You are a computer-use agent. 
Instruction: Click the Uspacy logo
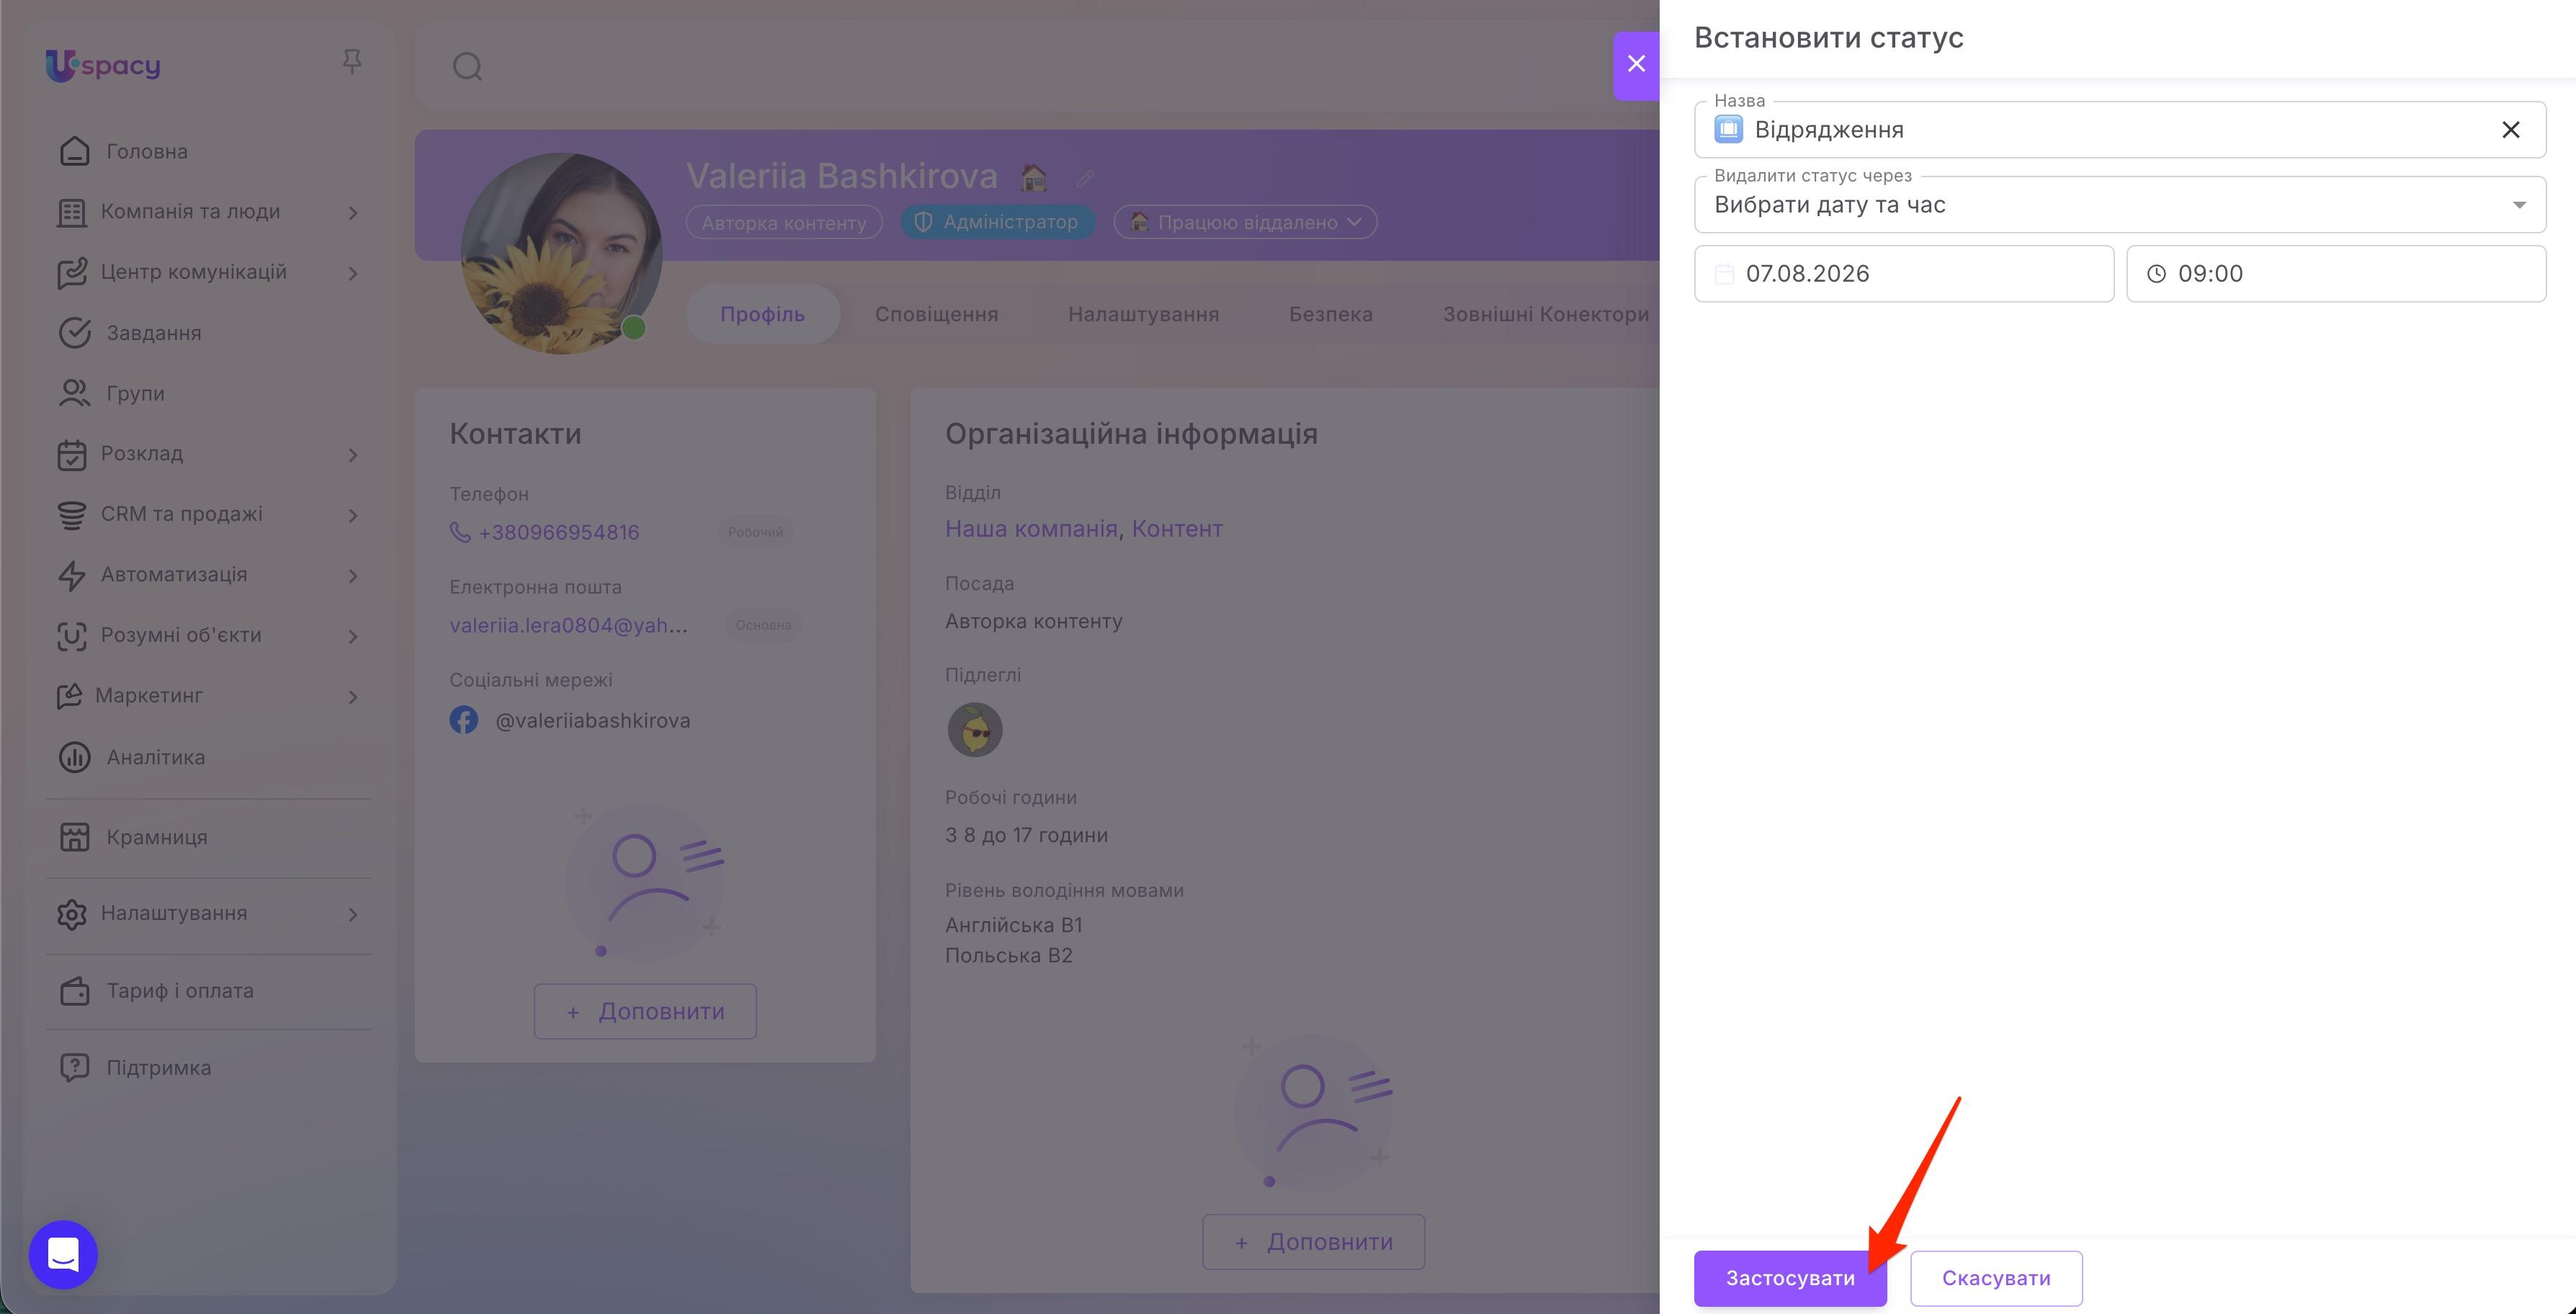tap(103, 65)
